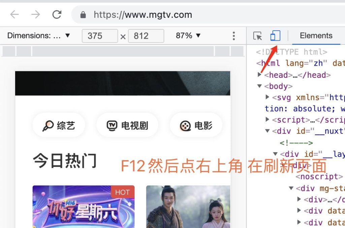Select the DOCTYPE html line
Viewport: 345px width, 228px height.
click(x=291, y=52)
